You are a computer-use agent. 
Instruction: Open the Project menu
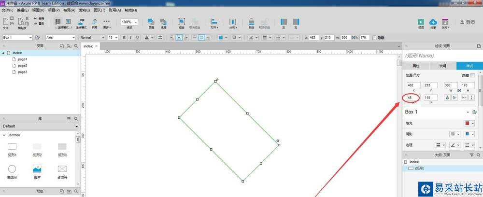(54, 10)
